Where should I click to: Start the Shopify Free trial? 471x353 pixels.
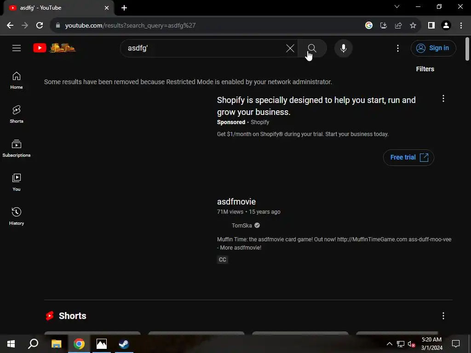point(408,157)
